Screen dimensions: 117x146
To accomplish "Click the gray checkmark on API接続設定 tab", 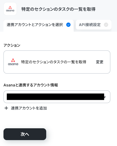I will [x=106, y=25].
